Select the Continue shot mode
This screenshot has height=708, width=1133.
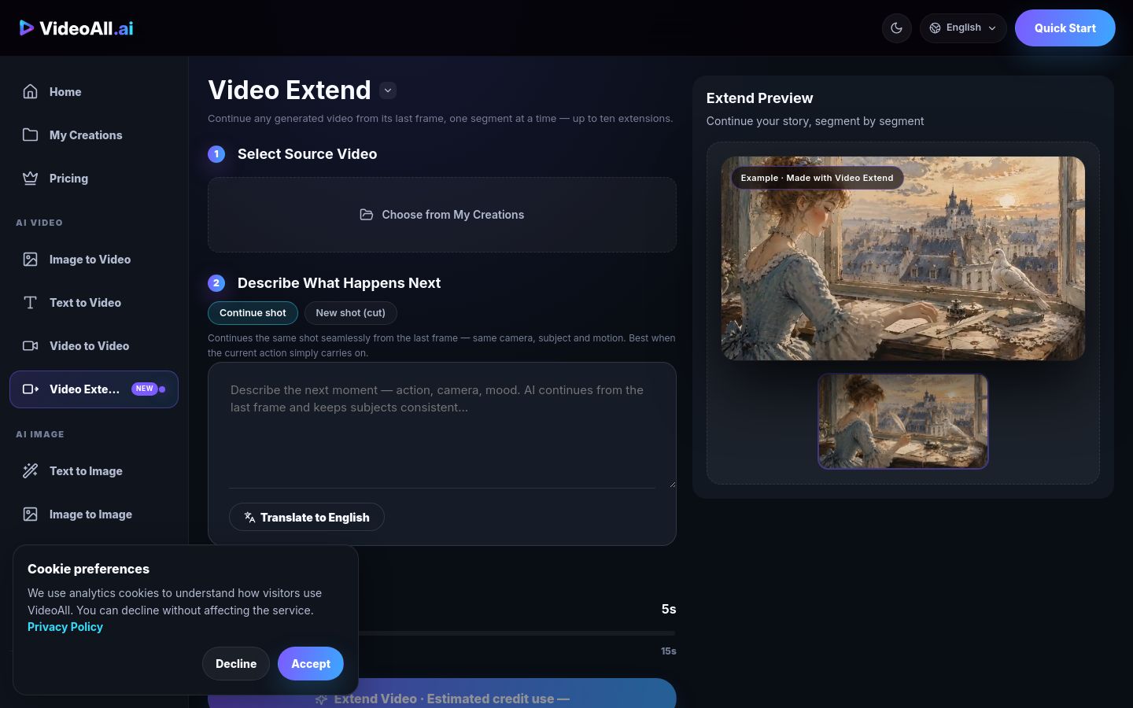click(x=253, y=313)
